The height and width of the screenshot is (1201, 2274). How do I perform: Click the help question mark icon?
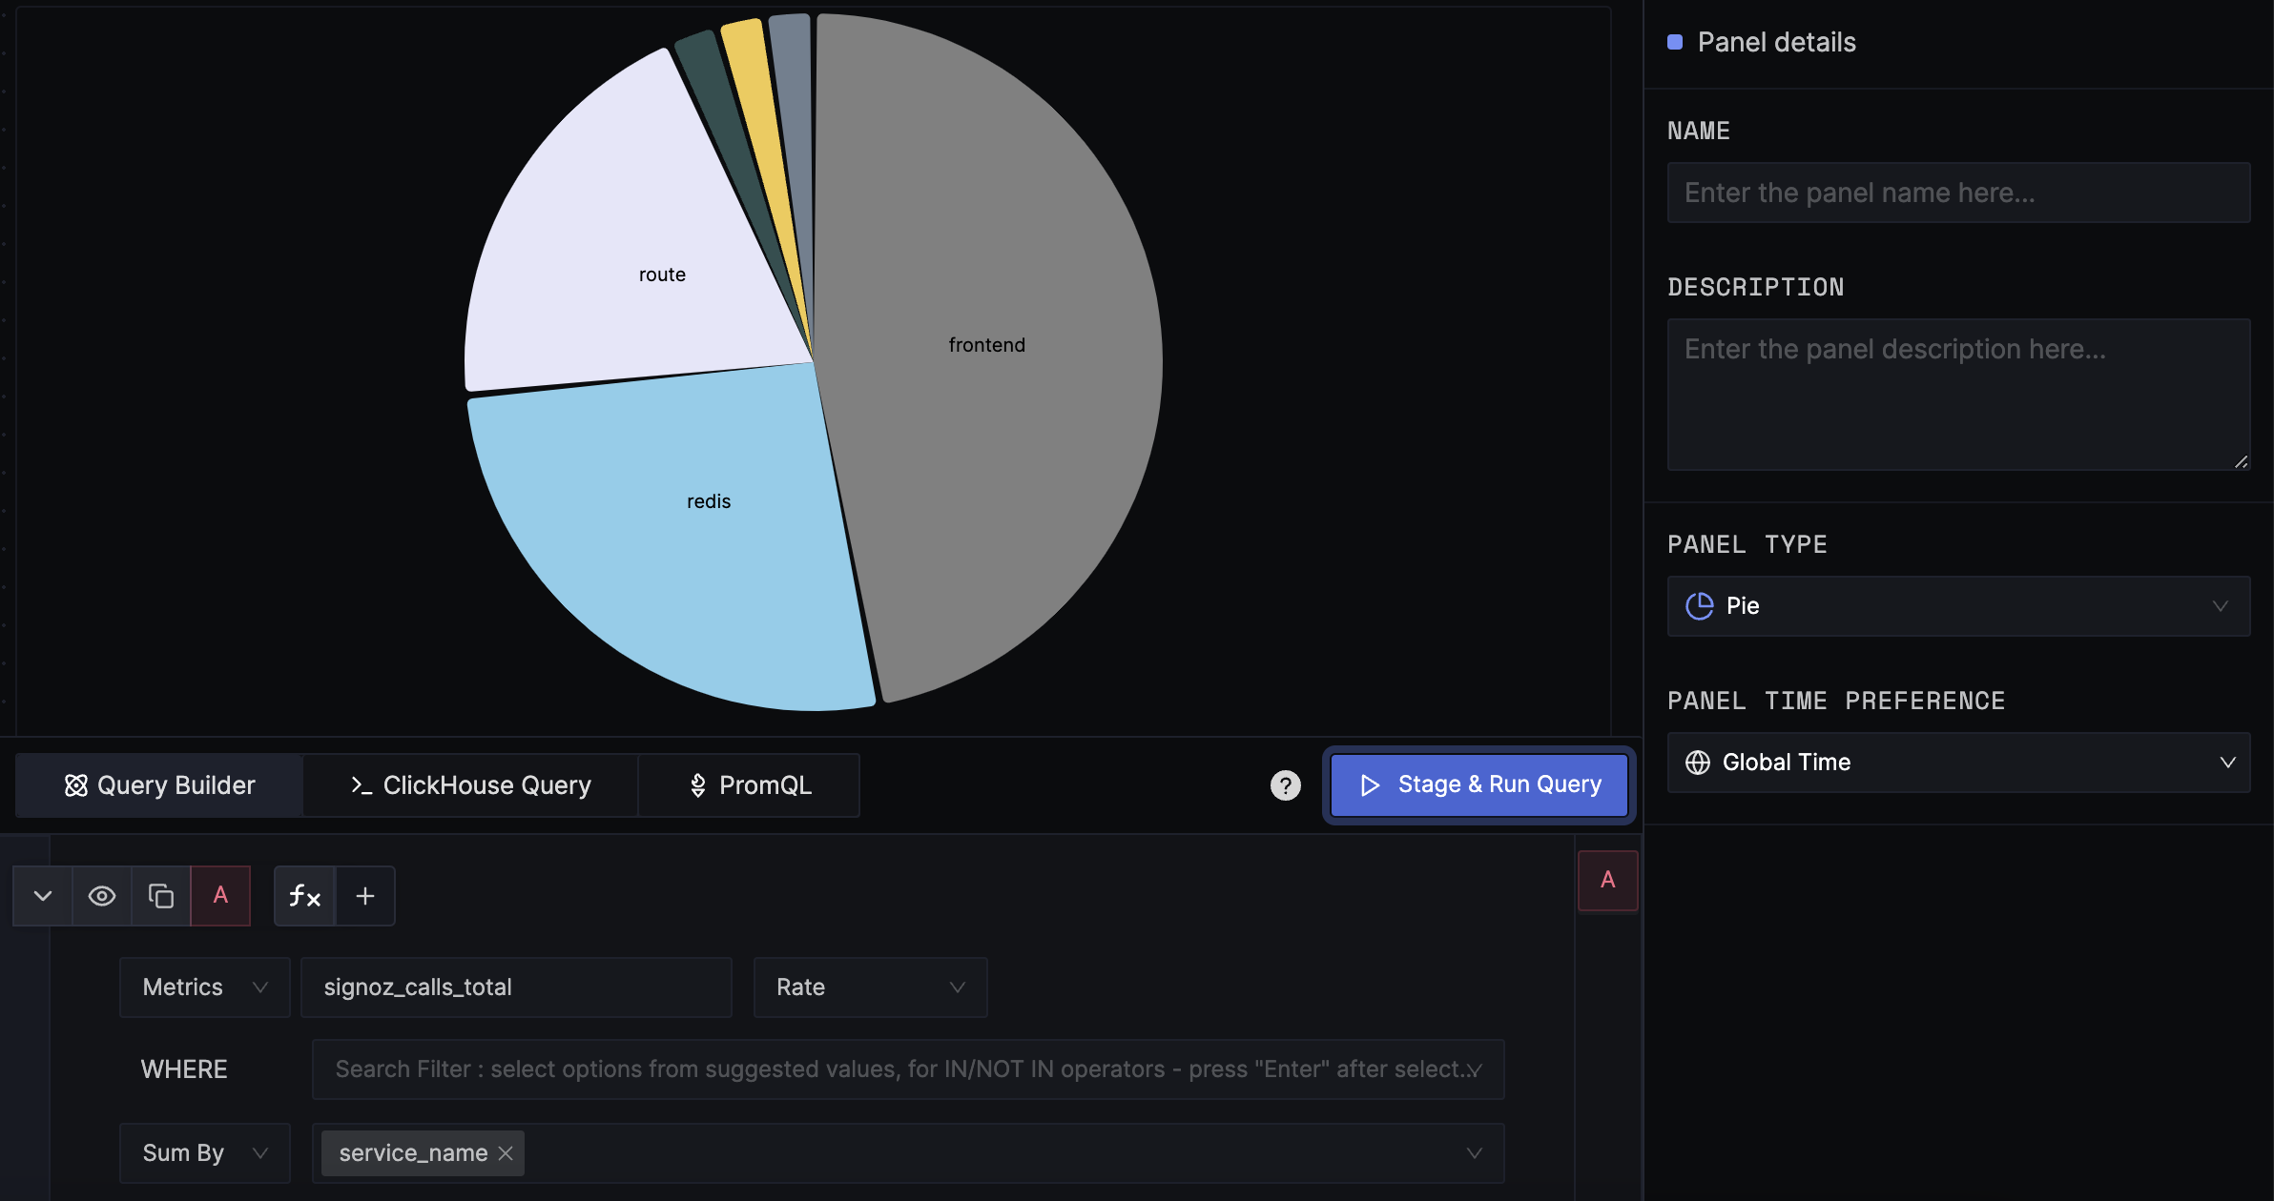(1285, 784)
